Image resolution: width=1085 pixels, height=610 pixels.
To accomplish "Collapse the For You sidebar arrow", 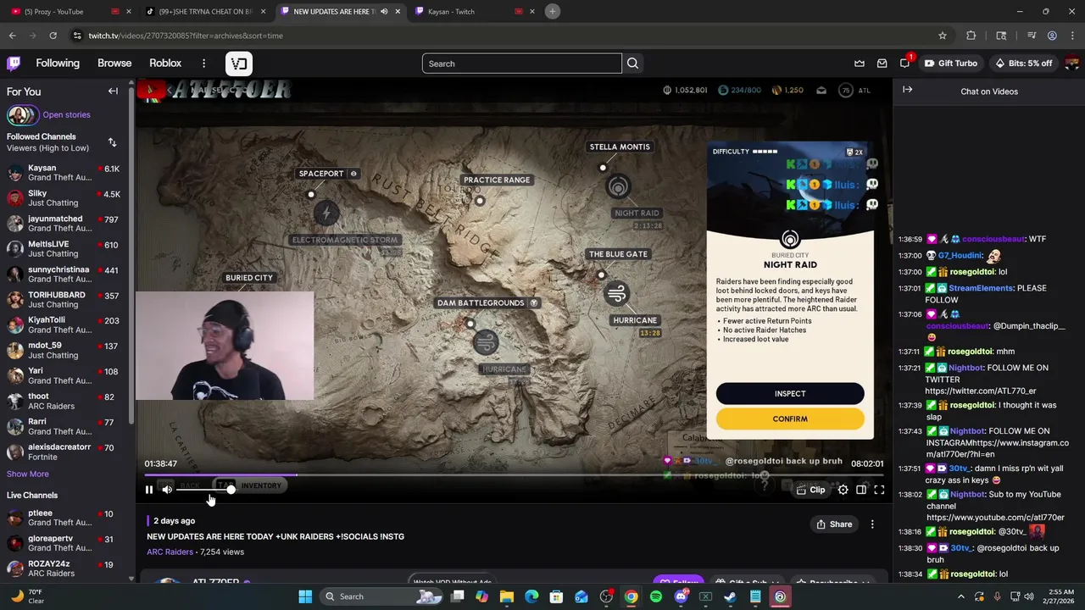I will (113, 91).
